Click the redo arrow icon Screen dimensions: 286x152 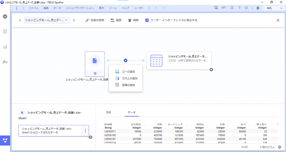pyautogui.click(x=164, y=8)
